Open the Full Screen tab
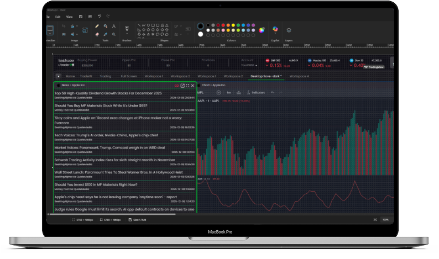The image size is (439, 259). coord(129,76)
